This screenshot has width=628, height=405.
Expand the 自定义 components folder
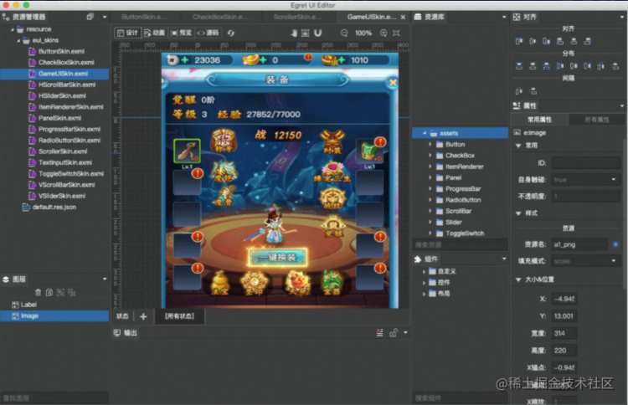pos(425,271)
